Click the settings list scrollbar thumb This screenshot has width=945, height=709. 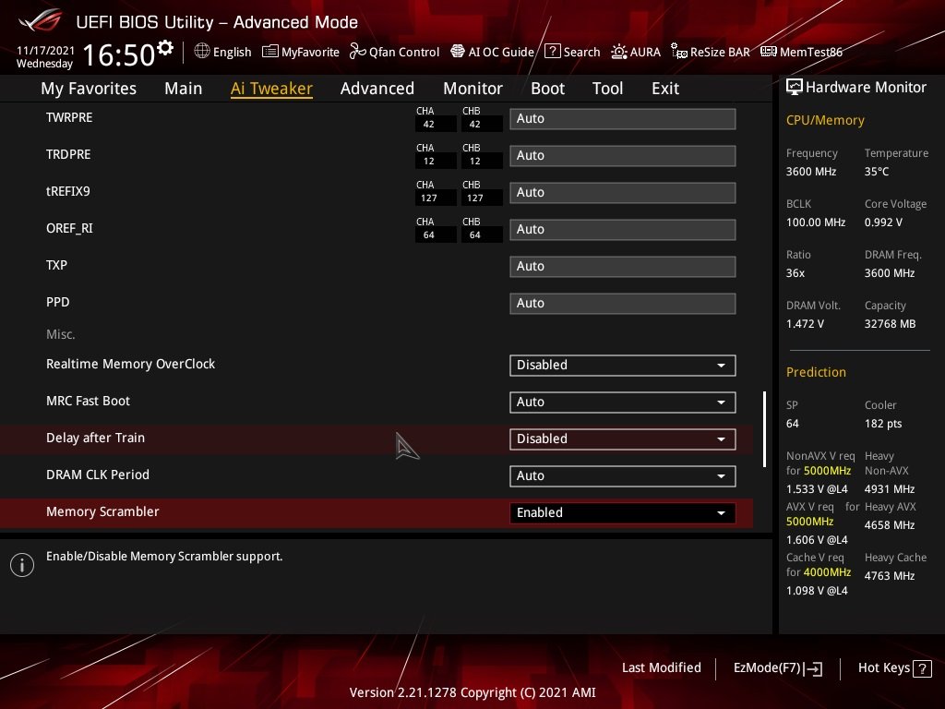[x=764, y=429]
